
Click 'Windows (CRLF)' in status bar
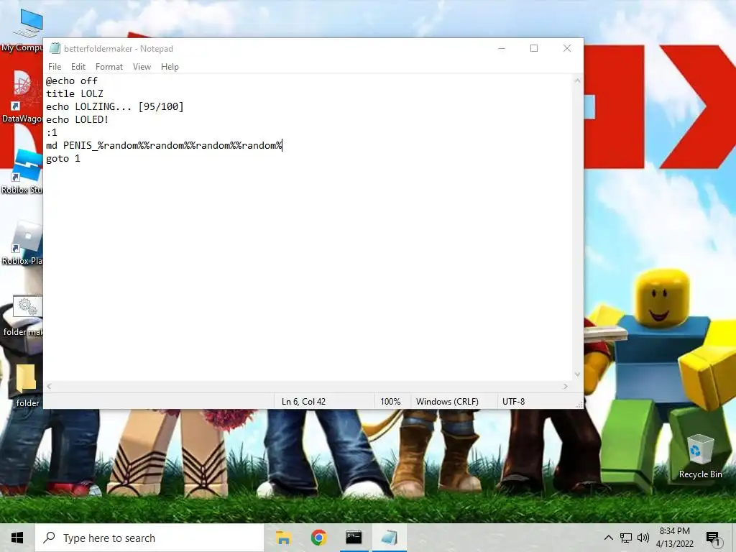point(447,402)
